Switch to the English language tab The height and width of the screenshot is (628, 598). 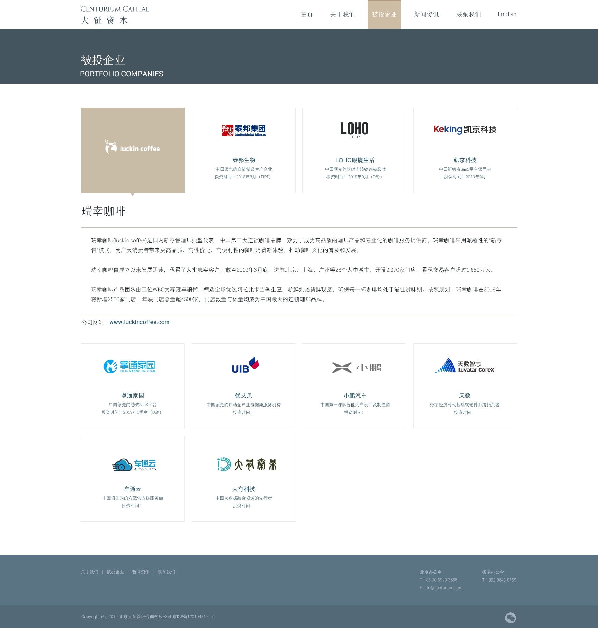tap(507, 14)
